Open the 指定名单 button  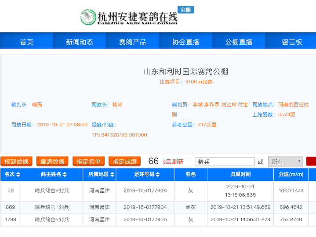88,162
